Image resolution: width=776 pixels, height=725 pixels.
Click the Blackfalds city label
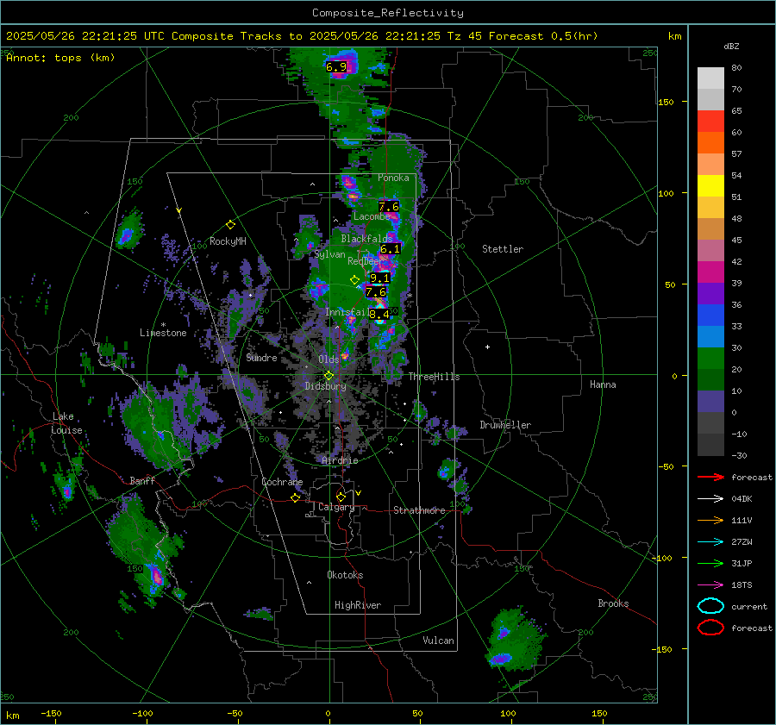[366, 239]
